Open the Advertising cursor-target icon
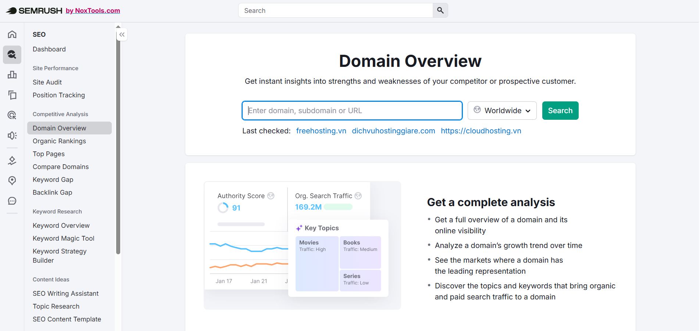Image resolution: width=700 pixels, height=331 pixels. click(12, 115)
